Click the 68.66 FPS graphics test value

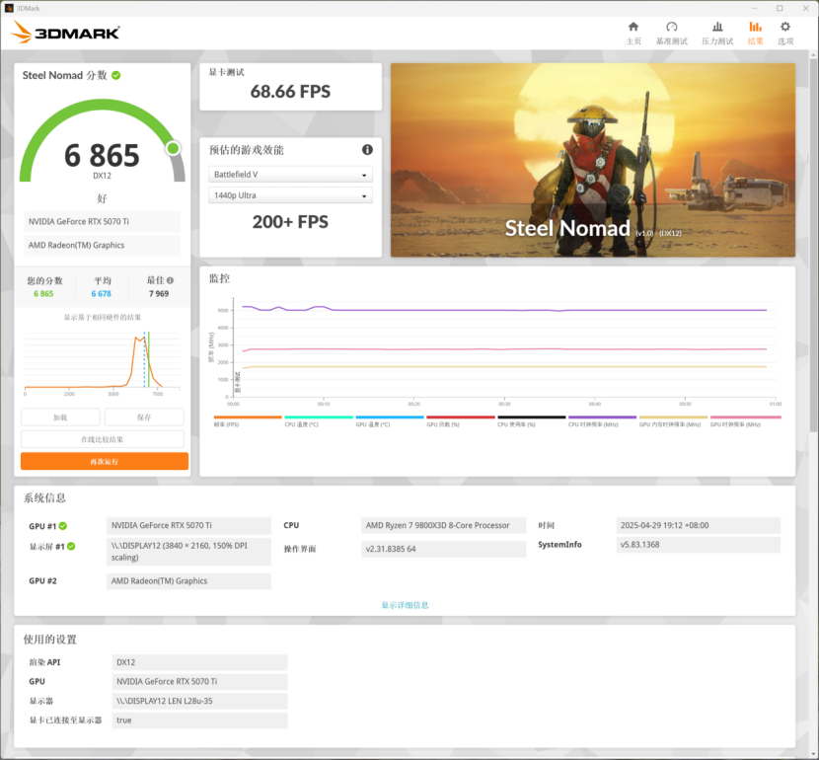[x=290, y=92]
